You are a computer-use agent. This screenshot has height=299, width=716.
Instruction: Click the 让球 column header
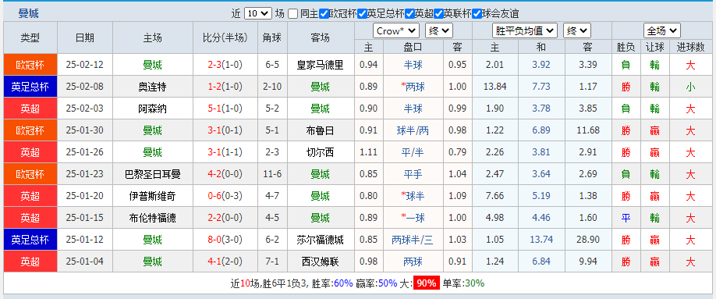pyautogui.click(x=655, y=47)
